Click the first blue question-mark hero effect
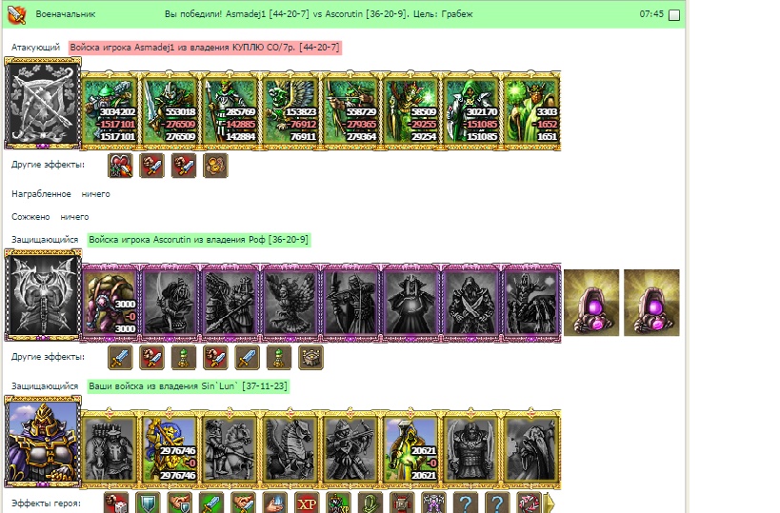 tap(466, 503)
